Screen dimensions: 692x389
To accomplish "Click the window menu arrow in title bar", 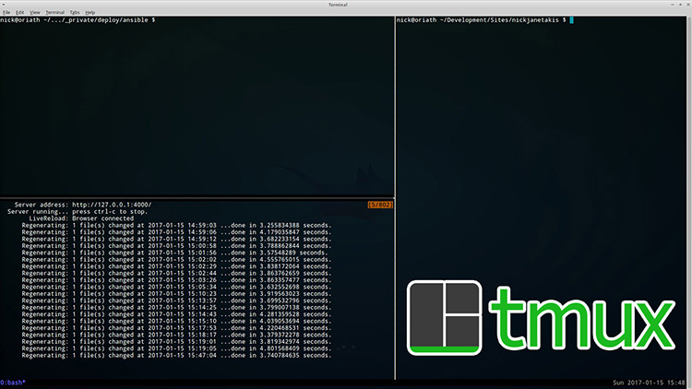I will [x=3, y=4].
